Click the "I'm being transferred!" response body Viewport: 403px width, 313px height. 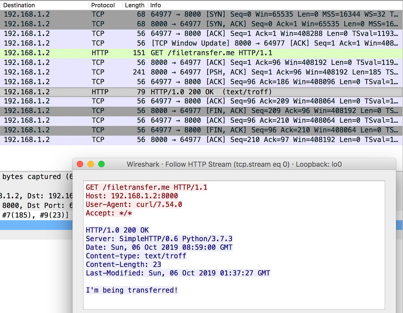132,290
